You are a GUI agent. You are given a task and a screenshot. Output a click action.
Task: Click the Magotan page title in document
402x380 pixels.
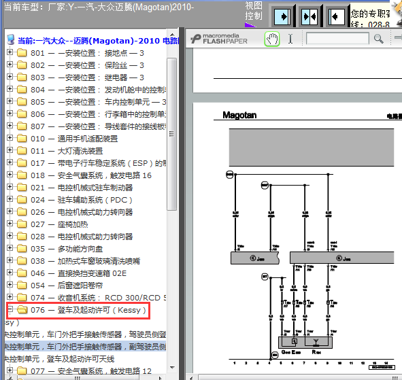point(239,115)
